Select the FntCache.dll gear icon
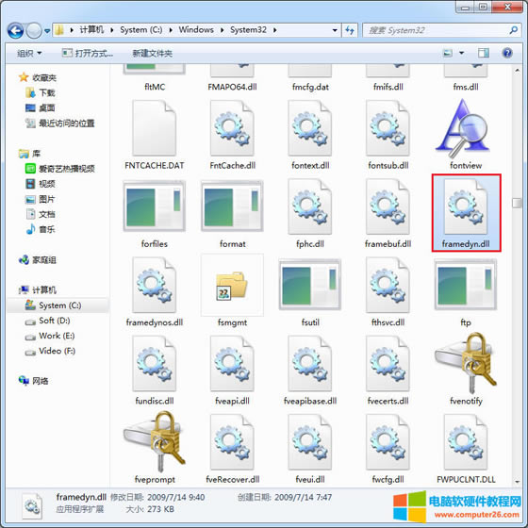Viewport: 528px width, 528px height. tap(232, 128)
